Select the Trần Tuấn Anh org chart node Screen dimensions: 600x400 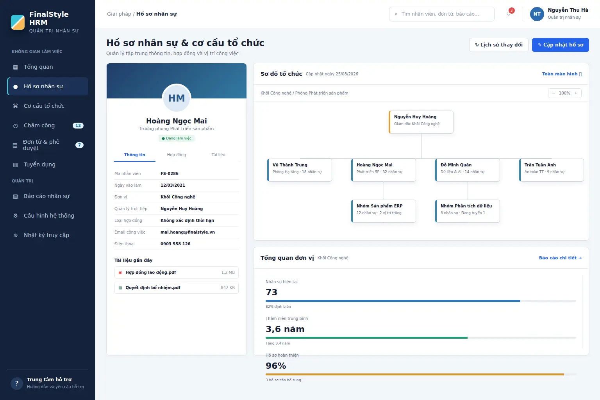(x=552, y=170)
